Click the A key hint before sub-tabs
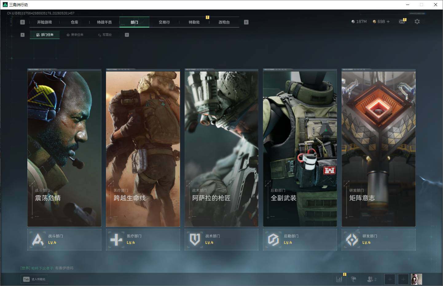Viewport: 443px width, 286px height. (22, 35)
